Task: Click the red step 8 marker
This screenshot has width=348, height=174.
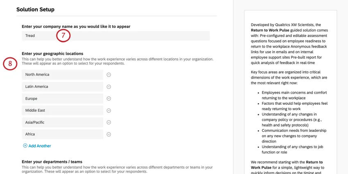Action: point(10,63)
